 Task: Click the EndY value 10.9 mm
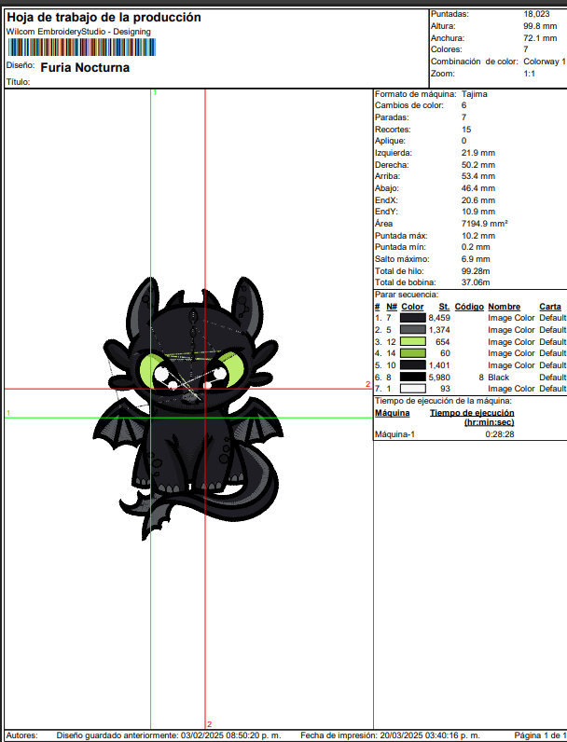[478, 212]
